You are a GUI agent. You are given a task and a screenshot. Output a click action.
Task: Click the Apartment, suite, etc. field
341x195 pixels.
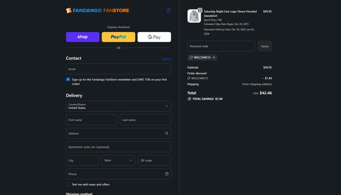118,147
